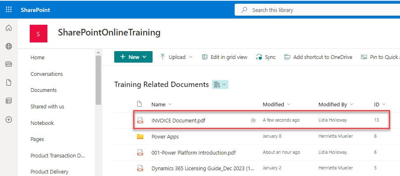The width and height of the screenshot is (400, 176).
Task: Click the Power Apps folder icon
Action: pos(140,136)
